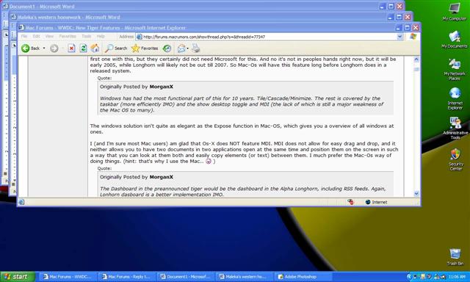470x282 pixels.
Task: Click the Start button
Action: (x=18, y=277)
